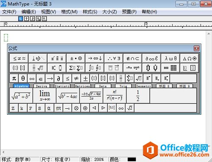Open the labeled arrow templates palette
Image resolution: width=212 pixels, height=162 pixels.
pyautogui.click(x=133, y=68)
